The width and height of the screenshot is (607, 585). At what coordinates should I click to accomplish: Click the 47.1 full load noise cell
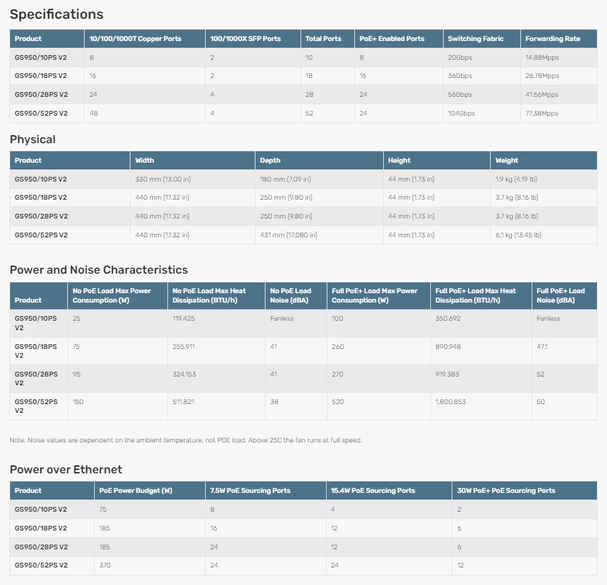[542, 346]
